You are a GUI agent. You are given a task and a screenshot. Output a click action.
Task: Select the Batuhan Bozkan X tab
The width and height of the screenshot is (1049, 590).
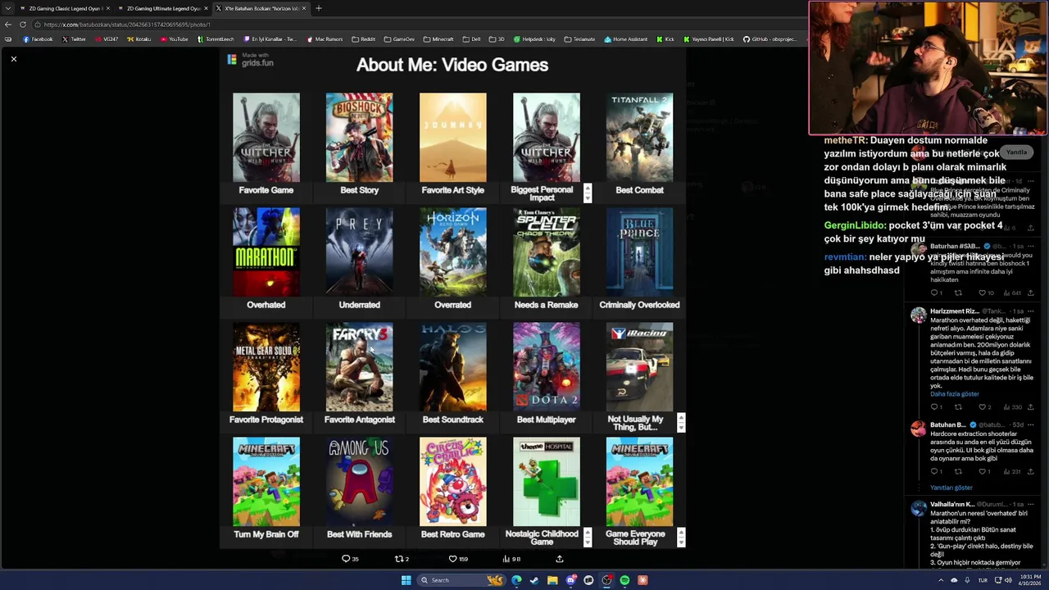click(x=261, y=8)
